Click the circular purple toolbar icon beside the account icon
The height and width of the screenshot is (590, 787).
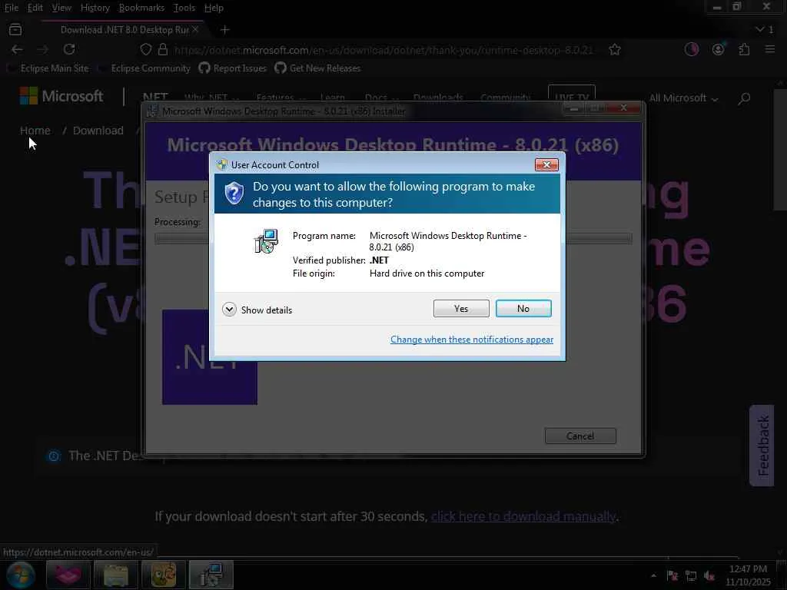pos(692,49)
